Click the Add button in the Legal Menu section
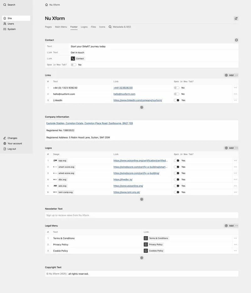This screenshot has height=293, width=251. click(x=229, y=226)
